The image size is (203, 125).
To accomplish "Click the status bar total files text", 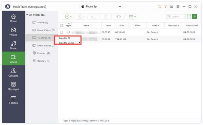I will 86,121.
